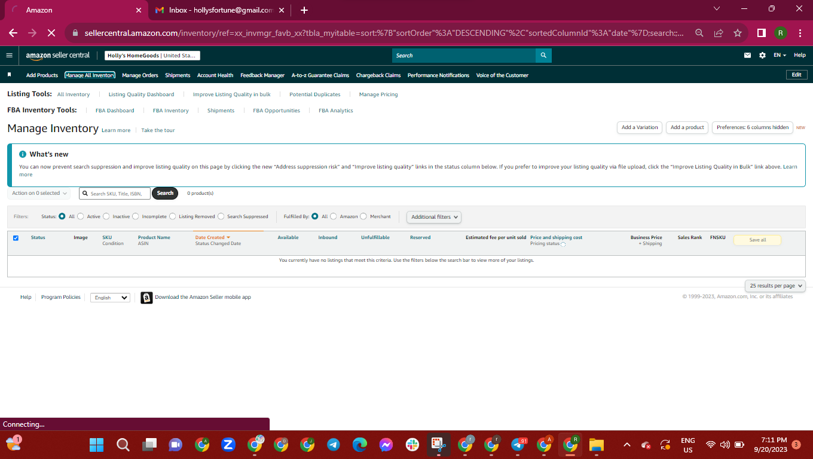The width and height of the screenshot is (813, 459).
Task: Open the Chrome tab search chevron
Action: point(718,9)
